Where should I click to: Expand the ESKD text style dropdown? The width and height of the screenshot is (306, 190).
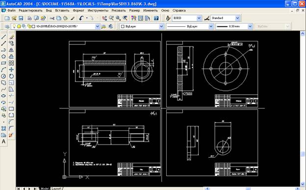199,18
